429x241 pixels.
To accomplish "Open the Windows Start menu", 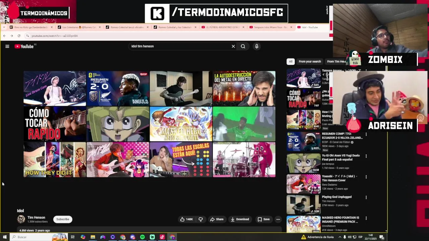I will 5,237.
